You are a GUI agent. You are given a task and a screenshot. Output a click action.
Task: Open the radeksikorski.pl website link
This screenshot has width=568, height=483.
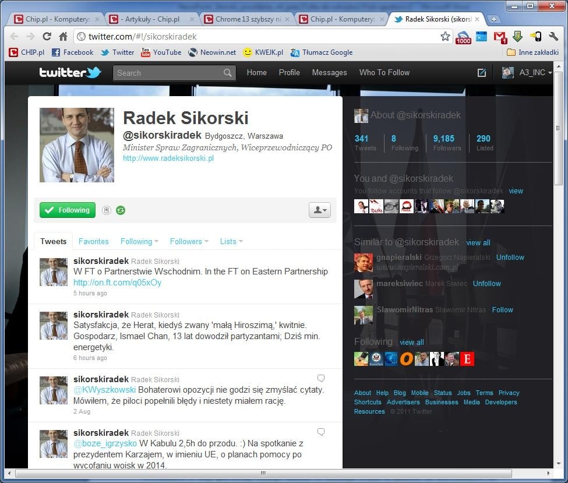click(x=168, y=158)
